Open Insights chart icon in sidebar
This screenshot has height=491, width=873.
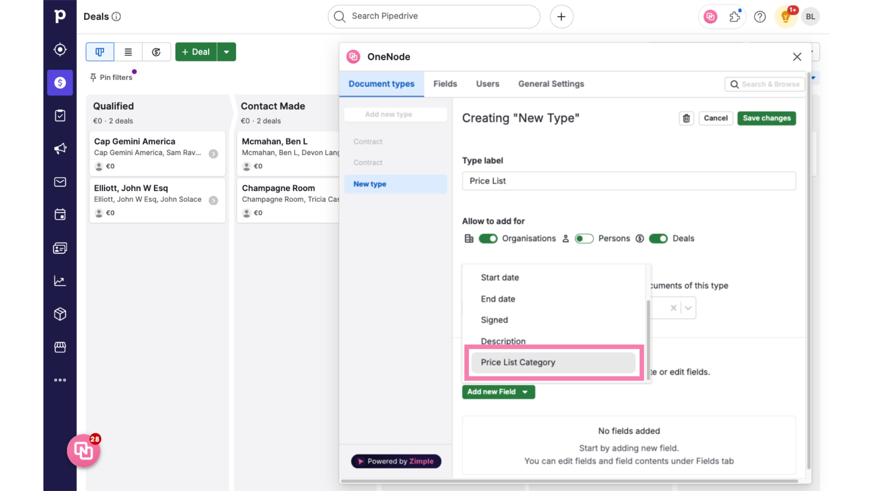[x=60, y=281]
